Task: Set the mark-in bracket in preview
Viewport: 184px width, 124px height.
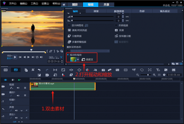Action: pos(47,51)
